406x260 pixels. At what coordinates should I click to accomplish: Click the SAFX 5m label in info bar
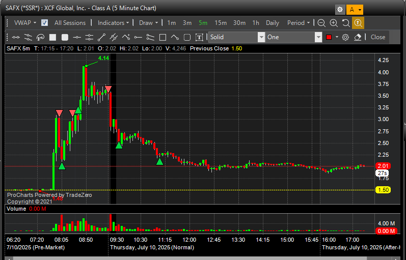[18, 49]
